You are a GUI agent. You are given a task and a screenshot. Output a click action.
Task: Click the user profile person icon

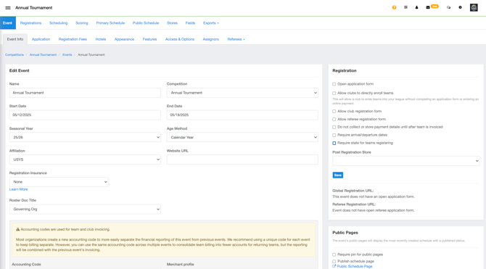[416, 7]
